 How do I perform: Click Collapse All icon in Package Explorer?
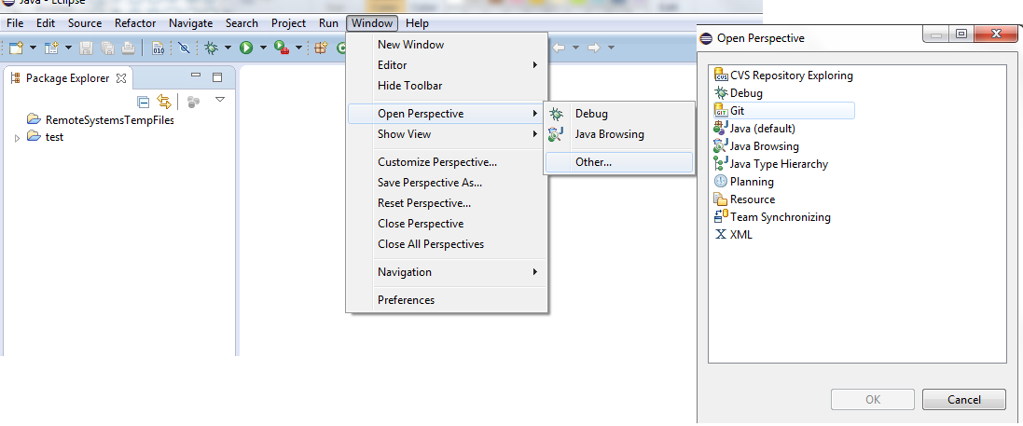(144, 102)
